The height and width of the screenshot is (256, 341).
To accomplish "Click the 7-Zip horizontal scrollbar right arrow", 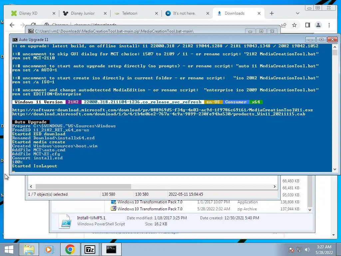I will click(275, 187).
